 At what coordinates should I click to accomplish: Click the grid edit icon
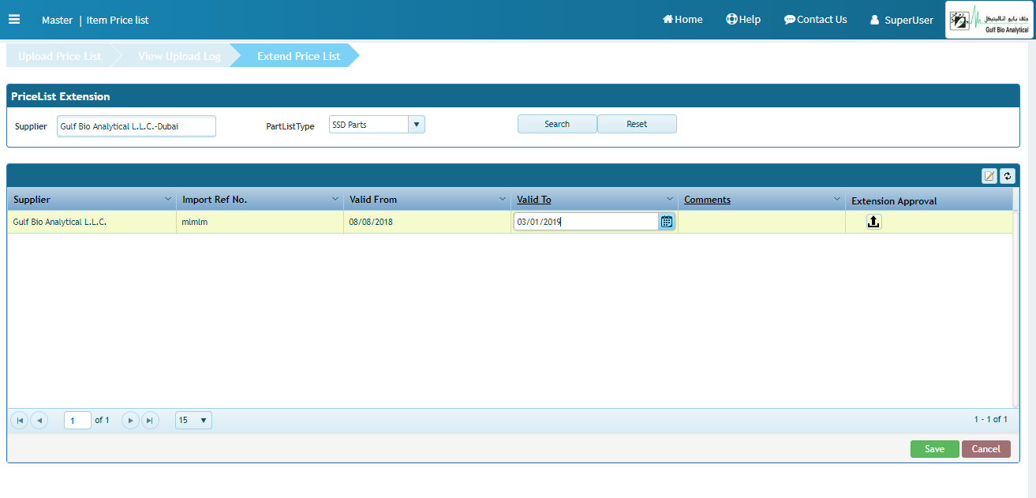pyautogui.click(x=989, y=176)
